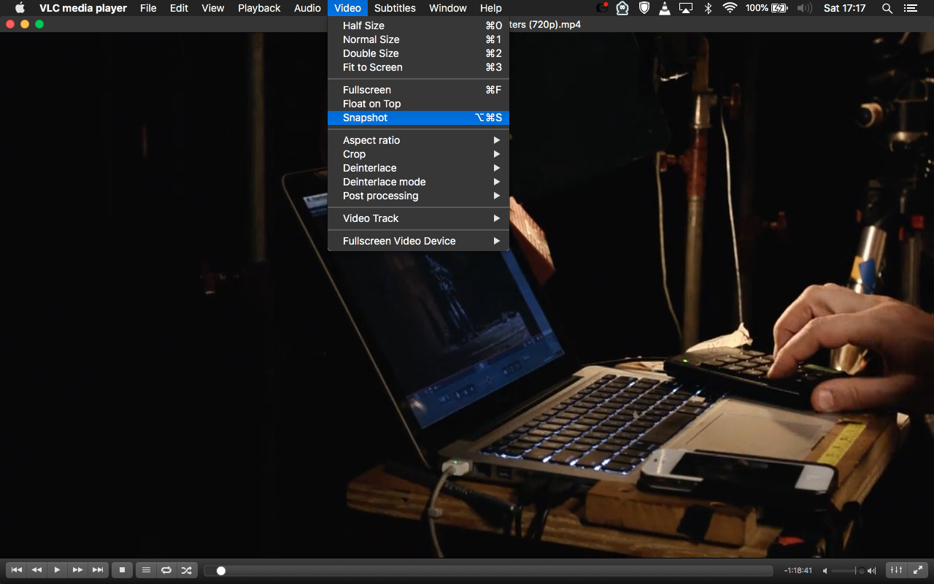This screenshot has width=934, height=584.
Task: Click the menu bar volume icon
Action: 804,8
